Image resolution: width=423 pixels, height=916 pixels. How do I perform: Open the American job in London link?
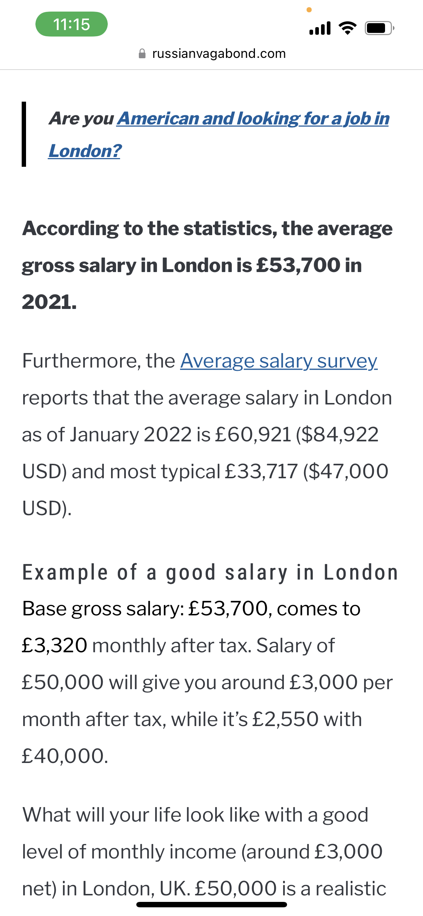(x=253, y=119)
